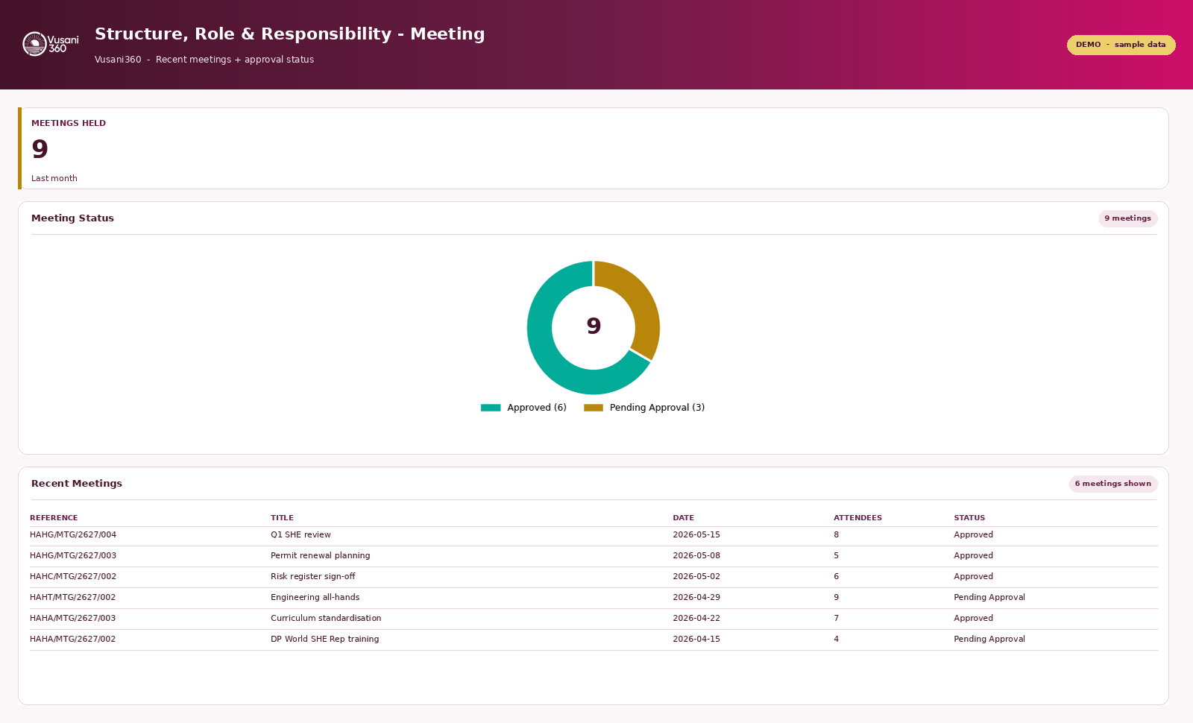Click the Meeting Status panel heading

coord(73,218)
